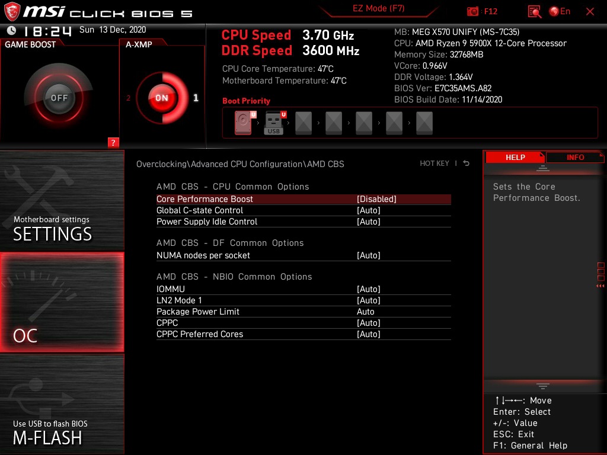
Task: Click the BIOS Ver E7C35AMS.A82 text
Action: [443, 88]
